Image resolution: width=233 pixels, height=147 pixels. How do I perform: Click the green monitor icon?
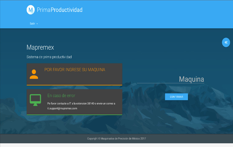coord(35,100)
